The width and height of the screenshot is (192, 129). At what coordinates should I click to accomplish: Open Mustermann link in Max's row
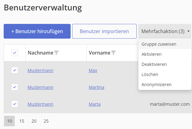click(40, 70)
